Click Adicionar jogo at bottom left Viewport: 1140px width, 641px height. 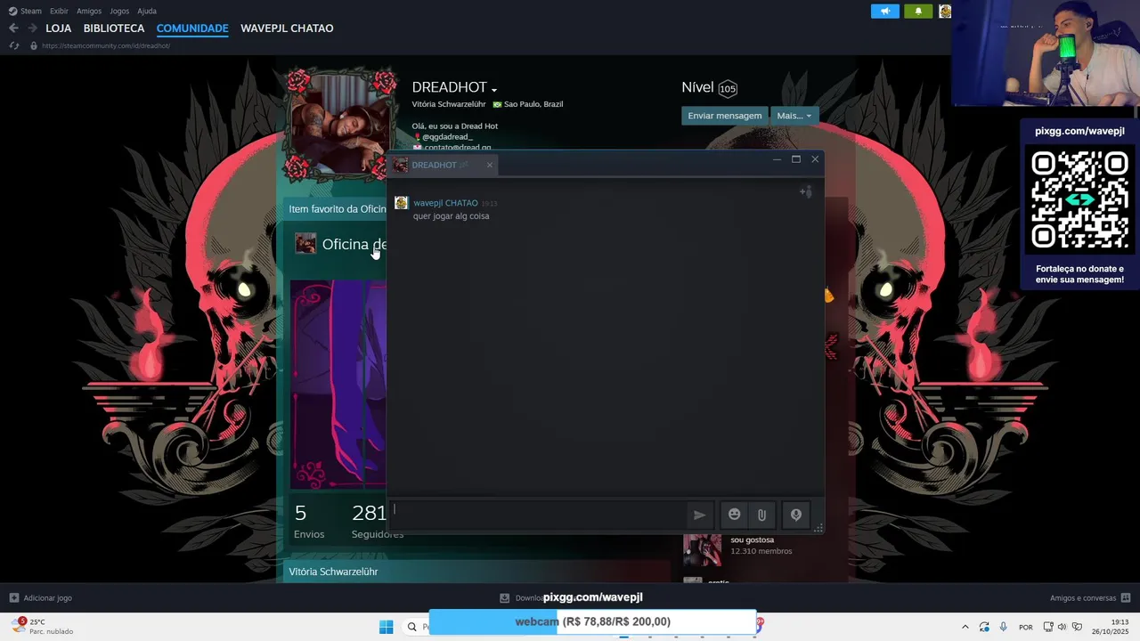coord(41,598)
